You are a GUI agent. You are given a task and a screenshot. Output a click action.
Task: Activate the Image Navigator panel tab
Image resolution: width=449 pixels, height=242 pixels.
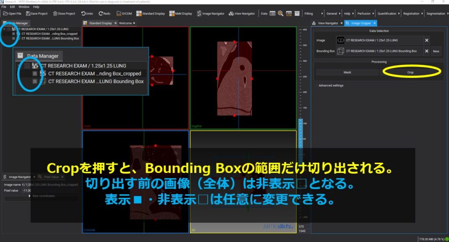click(19, 177)
